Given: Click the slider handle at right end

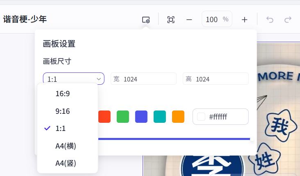Looking at the screenshot, I should tap(252, 139).
